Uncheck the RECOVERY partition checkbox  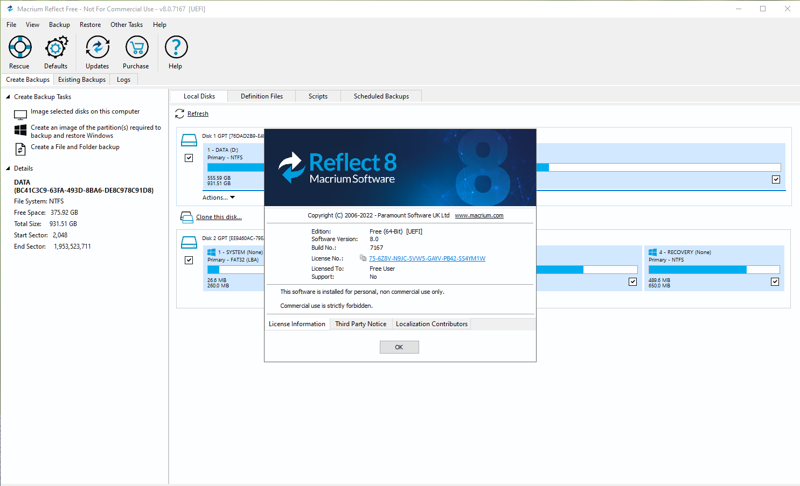click(x=775, y=281)
